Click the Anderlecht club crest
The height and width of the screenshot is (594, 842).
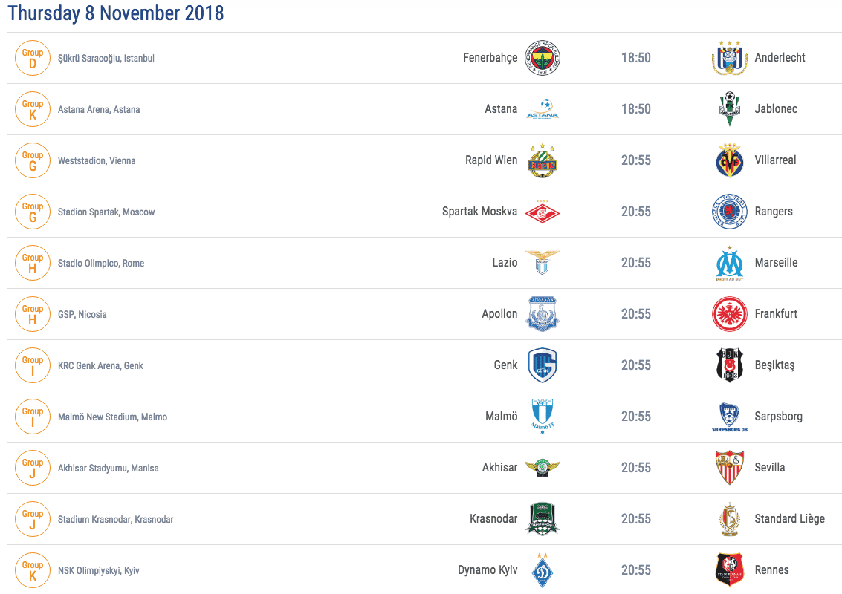coord(729,58)
